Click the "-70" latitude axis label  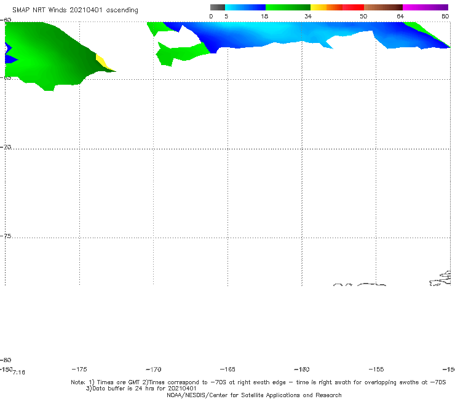coord(6,147)
